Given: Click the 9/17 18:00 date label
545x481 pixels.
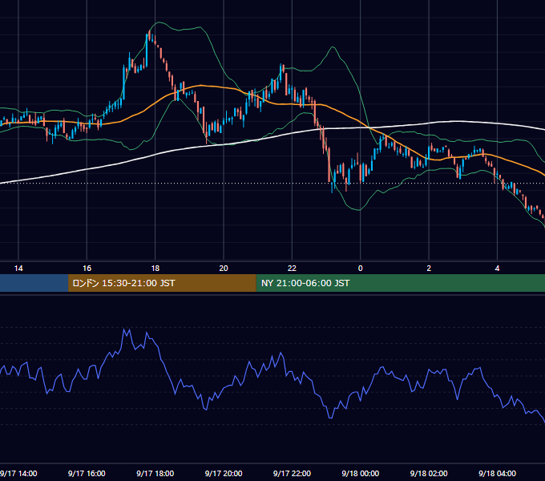Looking at the screenshot, I should point(155,473).
